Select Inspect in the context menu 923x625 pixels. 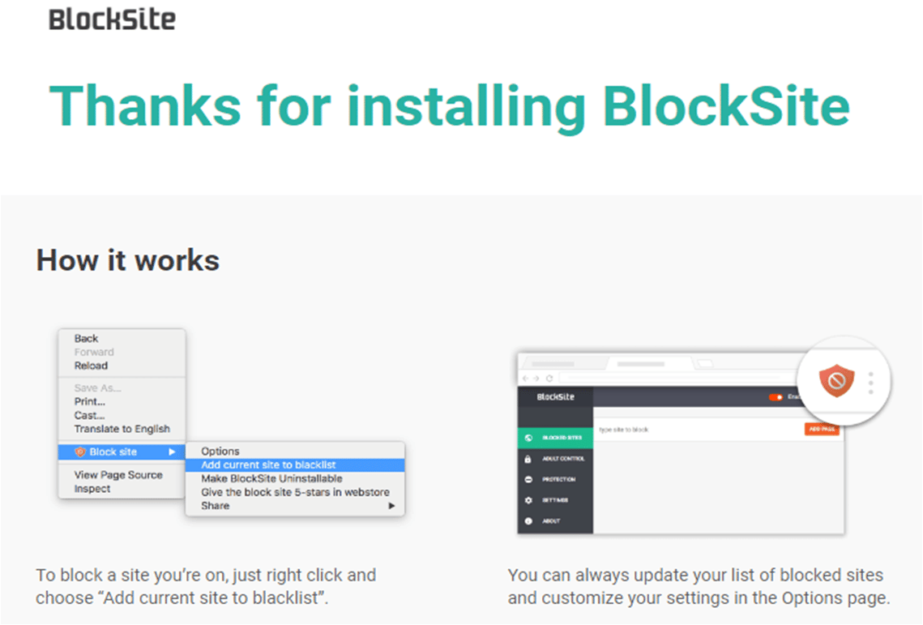click(92, 489)
